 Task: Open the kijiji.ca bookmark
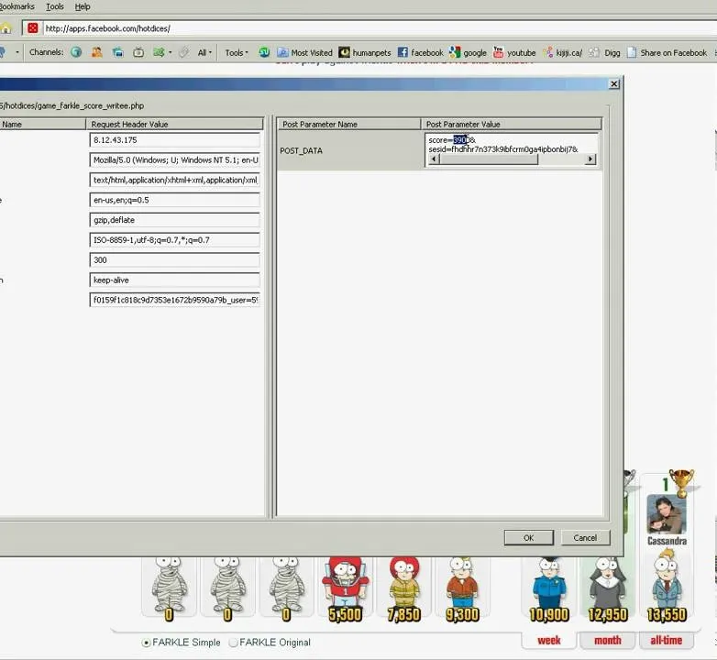pyautogui.click(x=562, y=52)
